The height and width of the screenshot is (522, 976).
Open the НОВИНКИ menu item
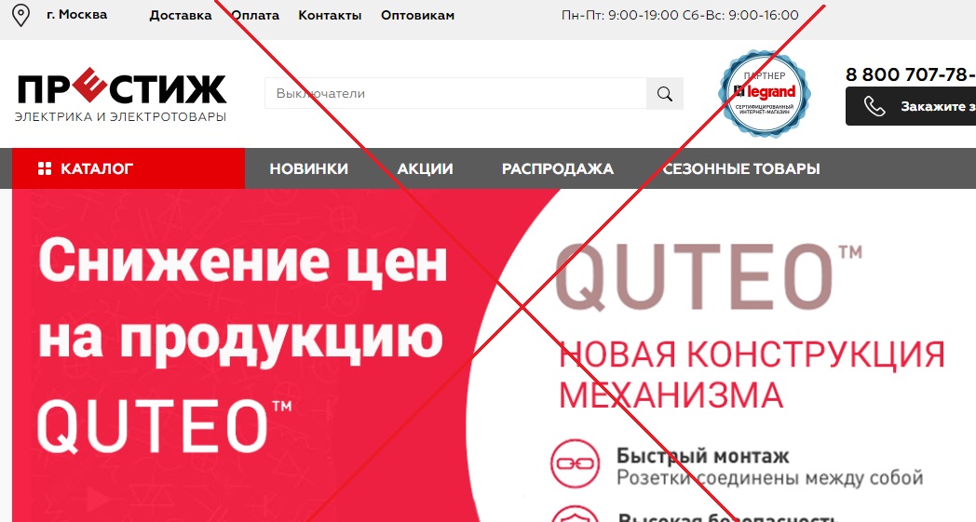(x=309, y=168)
